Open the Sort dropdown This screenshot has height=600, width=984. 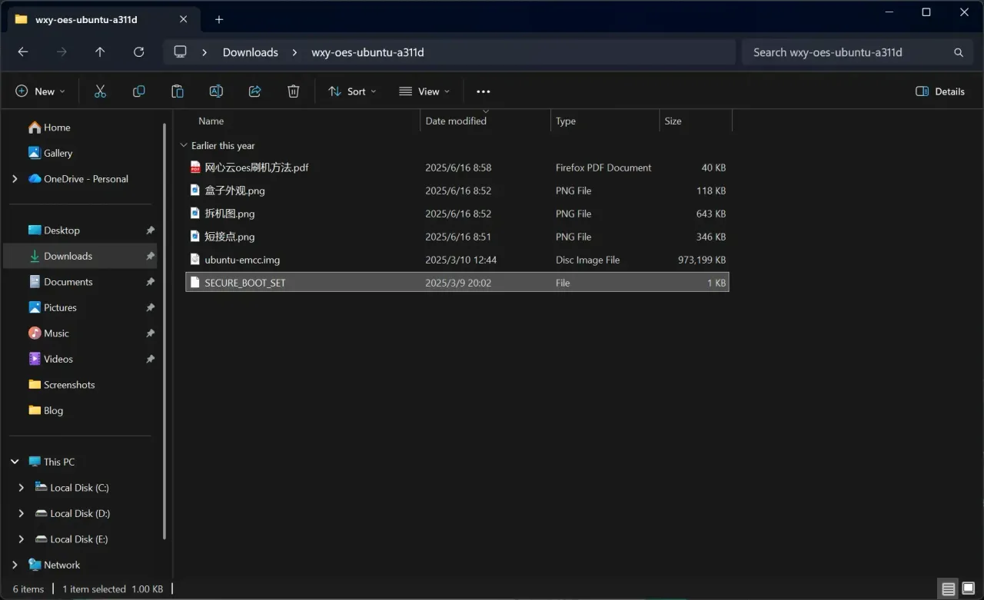pos(352,91)
